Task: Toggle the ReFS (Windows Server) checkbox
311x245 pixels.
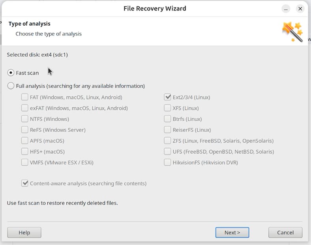Action: [24, 130]
